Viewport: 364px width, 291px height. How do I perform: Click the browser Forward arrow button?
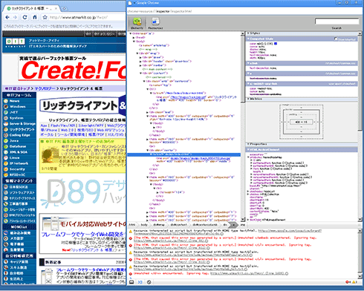click(16, 17)
